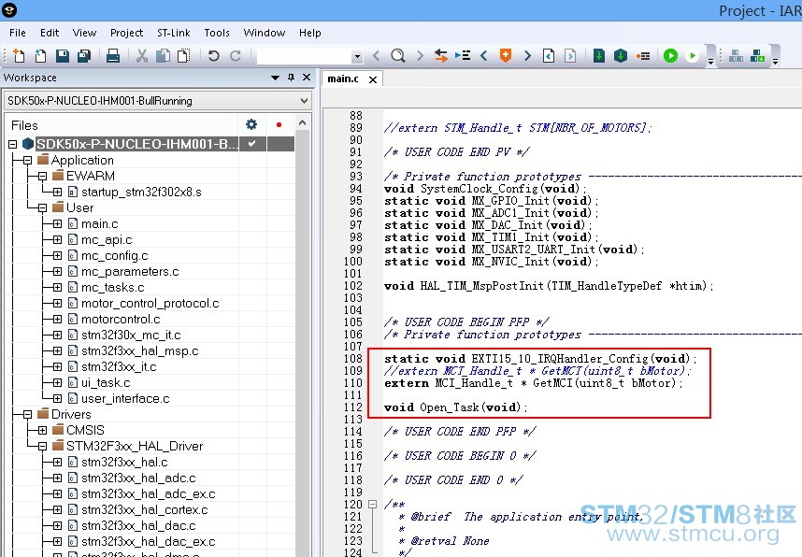Viewport: 802px width, 557px height.
Task: Find previous match arrow
Action: pos(377,56)
